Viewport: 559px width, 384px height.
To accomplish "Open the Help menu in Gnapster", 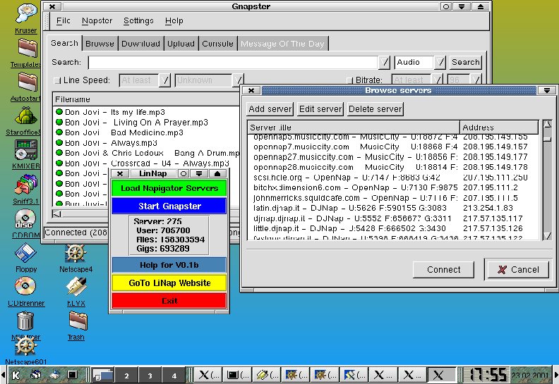I will [174, 20].
